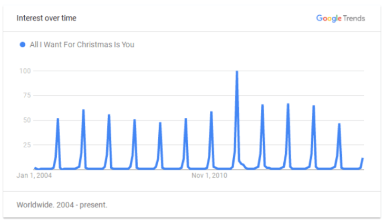Click the "Worldwide. 2004 - present." footer text
This screenshot has height=222, width=384.
pyautogui.click(x=62, y=205)
